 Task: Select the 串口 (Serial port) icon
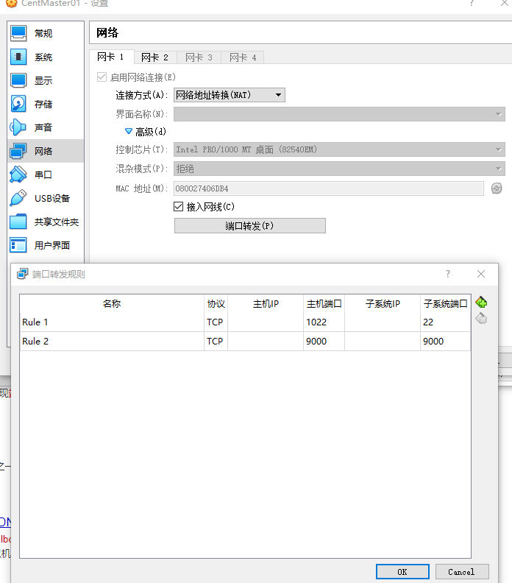click(x=18, y=174)
